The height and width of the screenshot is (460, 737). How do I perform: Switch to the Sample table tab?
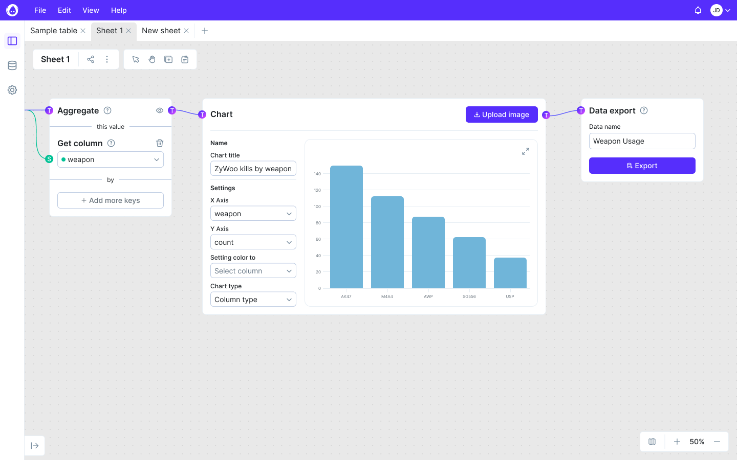54,31
